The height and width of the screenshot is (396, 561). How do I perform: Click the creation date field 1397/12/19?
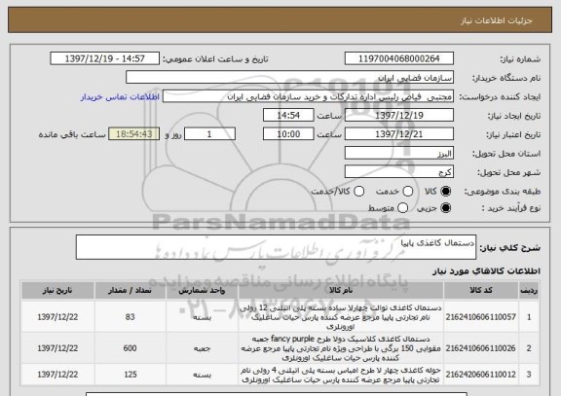click(399, 116)
